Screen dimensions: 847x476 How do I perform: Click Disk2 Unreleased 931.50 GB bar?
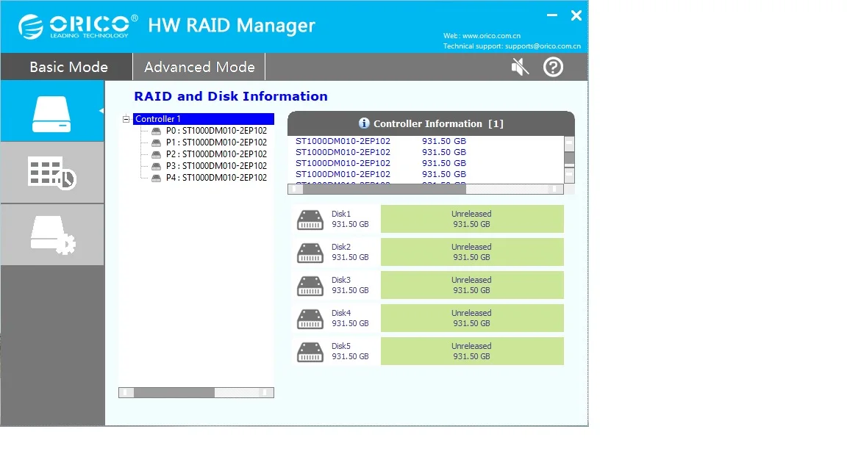click(x=472, y=252)
